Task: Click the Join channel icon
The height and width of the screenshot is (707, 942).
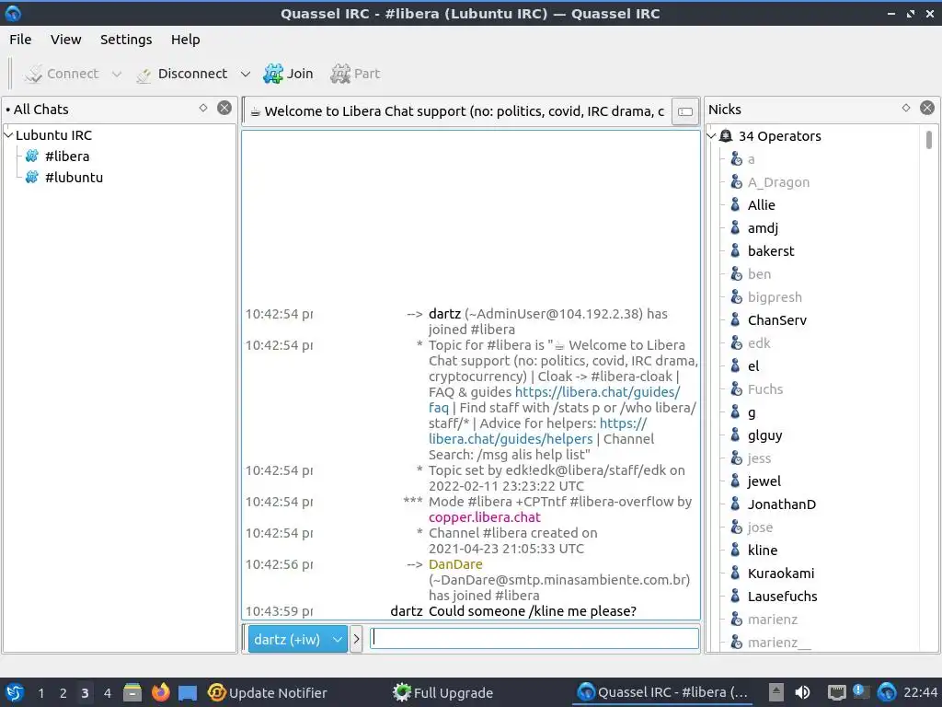Action: [x=272, y=74]
